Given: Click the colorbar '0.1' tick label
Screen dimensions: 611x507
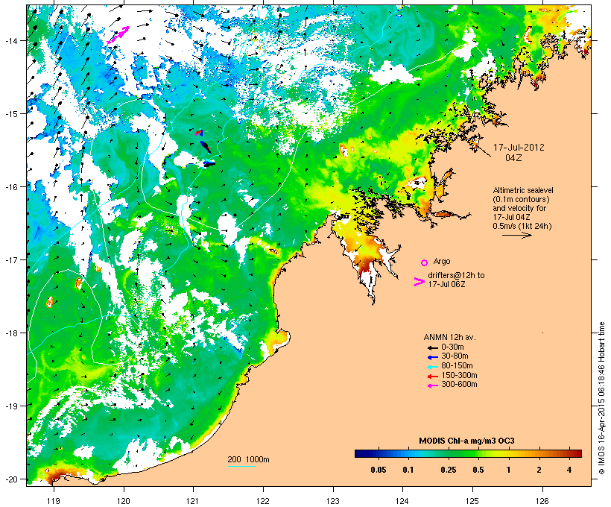Looking at the screenshot, I should tap(408, 470).
